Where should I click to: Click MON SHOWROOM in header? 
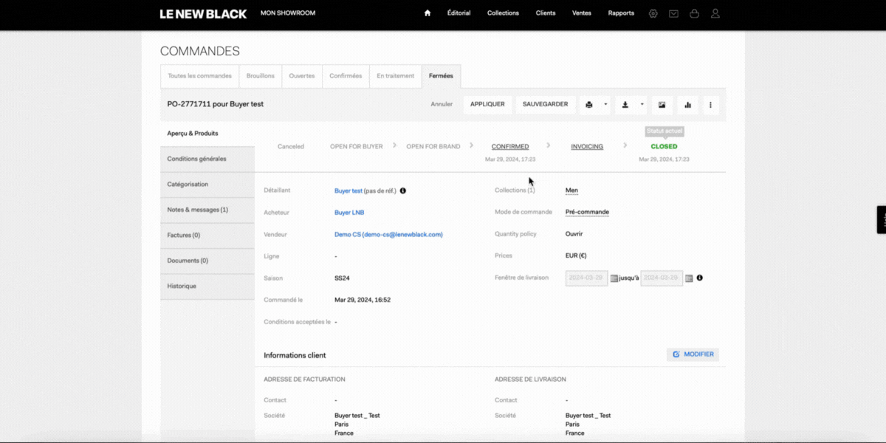(x=288, y=13)
